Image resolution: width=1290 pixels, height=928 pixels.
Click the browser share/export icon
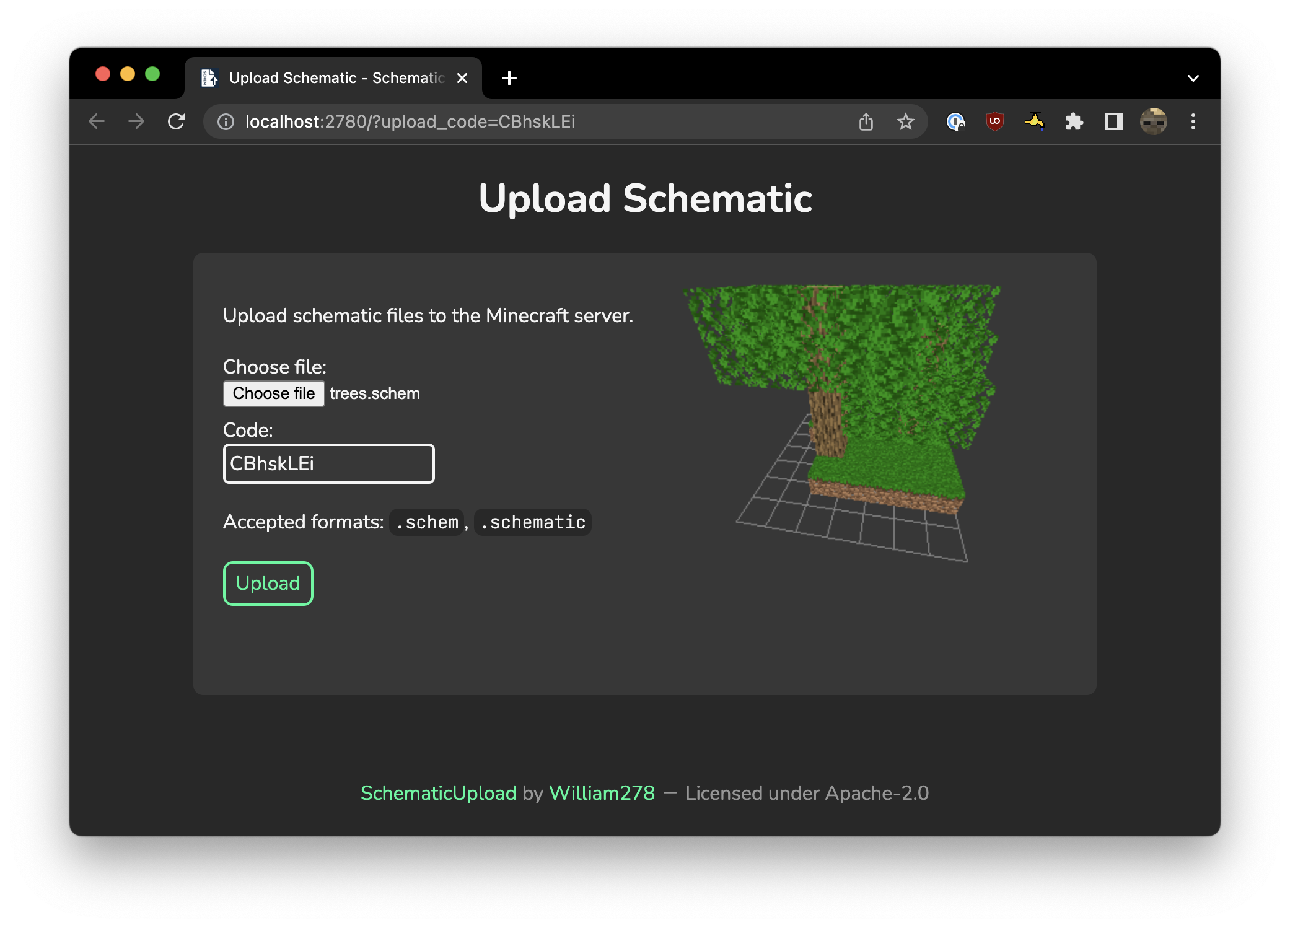pyautogui.click(x=866, y=122)
